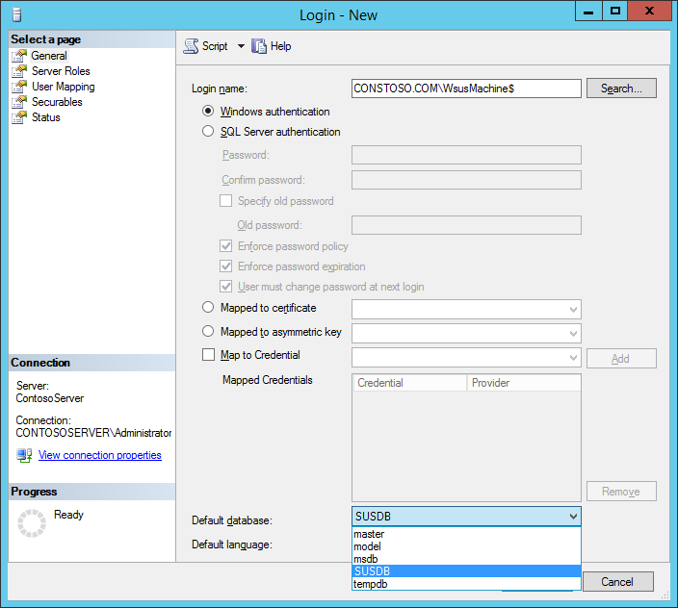The image size is (678, 608).
Task: Select Windows authentication radio button
Action: click(208, 111)
